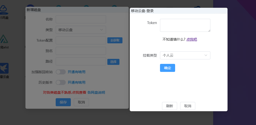Cancel the 移动云盘-登录 dialog

tap(188, 106)
